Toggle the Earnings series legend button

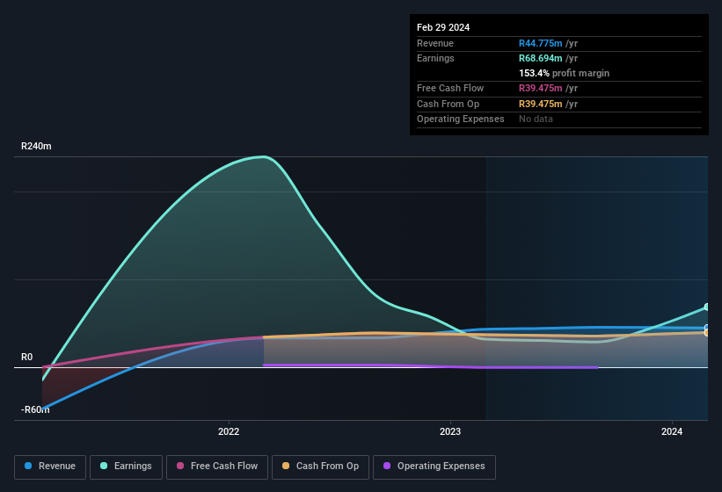click(x=126, y=467)
